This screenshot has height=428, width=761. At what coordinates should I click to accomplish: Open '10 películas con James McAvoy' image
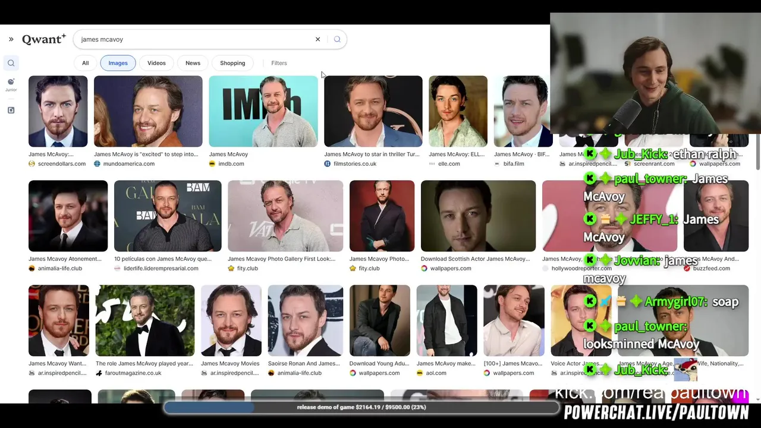(x=168, y=216)
